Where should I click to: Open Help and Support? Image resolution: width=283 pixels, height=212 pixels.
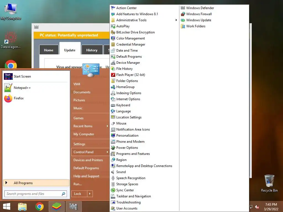coord(86,176)
